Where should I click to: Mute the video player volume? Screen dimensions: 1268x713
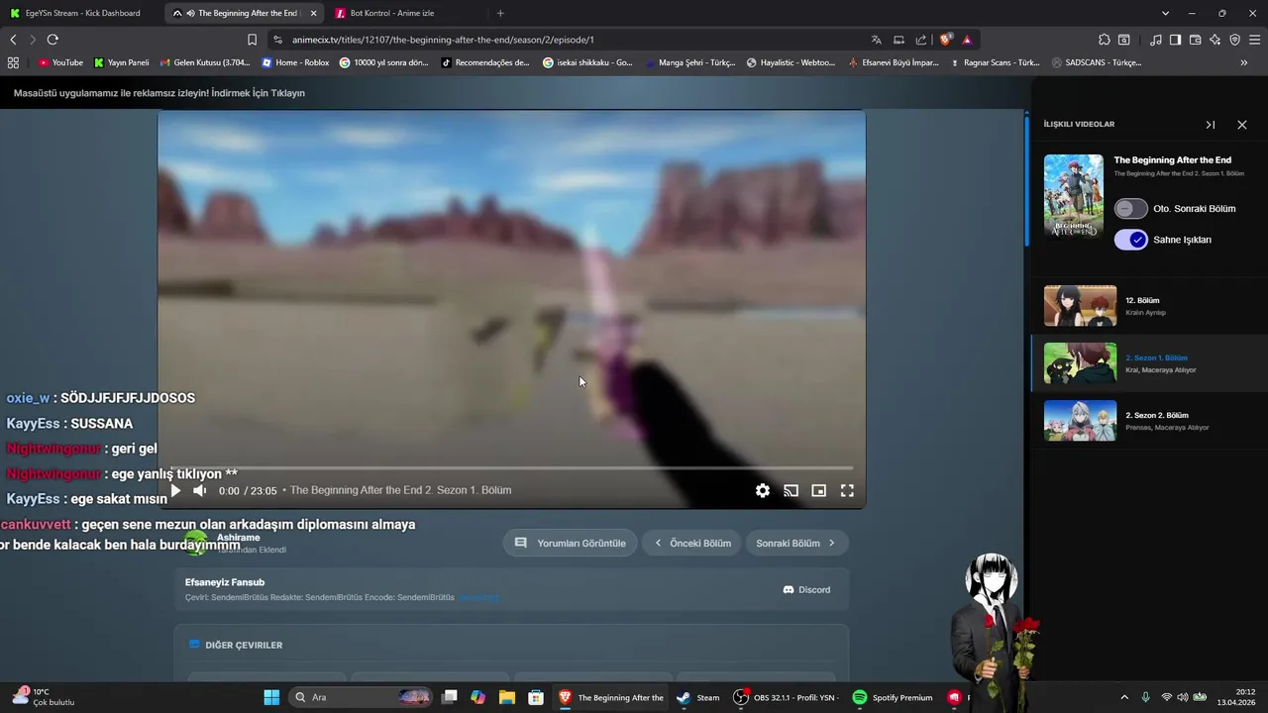coord(199,490)
